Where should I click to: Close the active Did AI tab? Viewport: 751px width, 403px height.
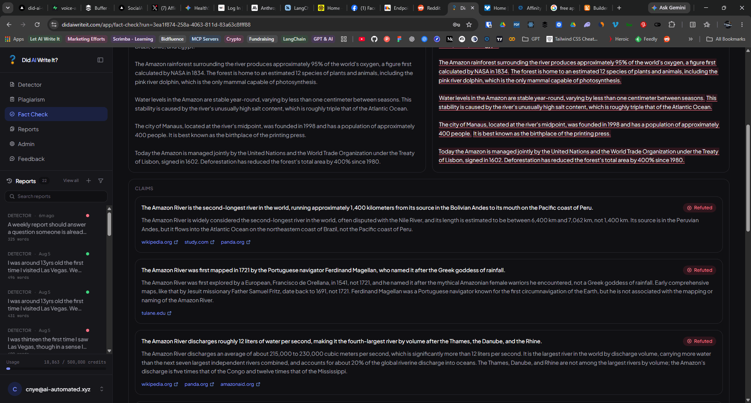[473, 8]
